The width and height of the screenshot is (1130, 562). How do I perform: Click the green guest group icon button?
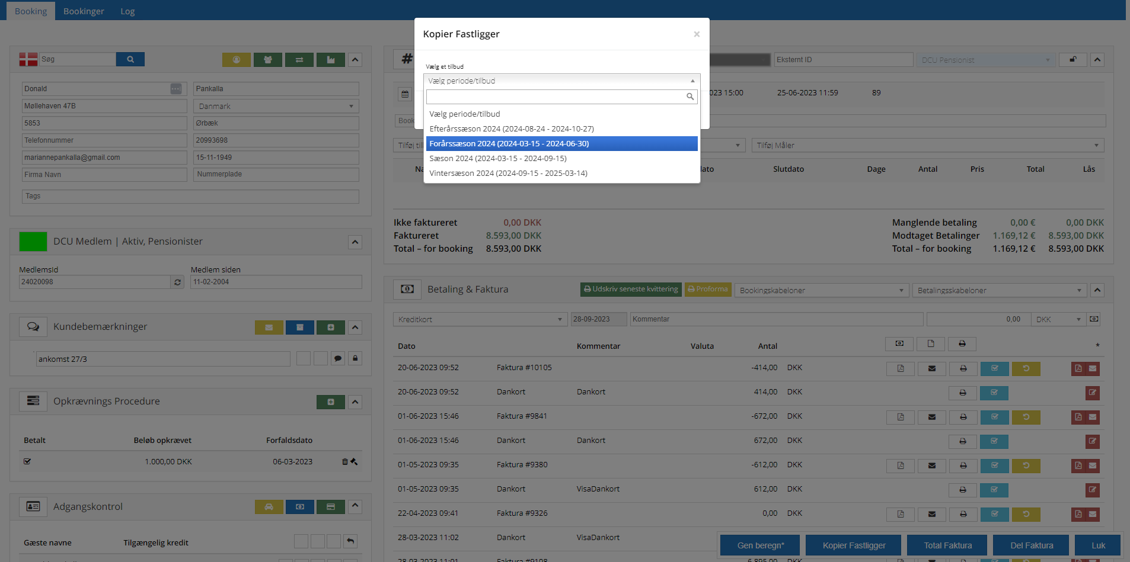coord(268,60)
